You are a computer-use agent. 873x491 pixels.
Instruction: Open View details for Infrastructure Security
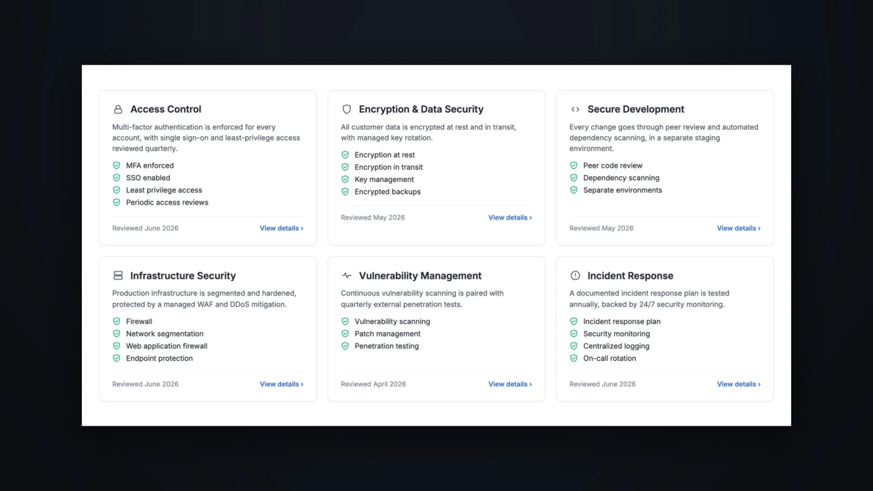coord(281,384)
